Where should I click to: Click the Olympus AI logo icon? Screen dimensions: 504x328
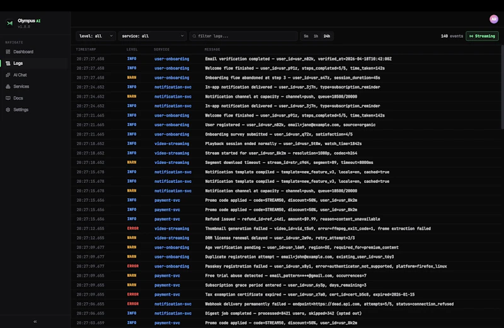click(x=9, y=23)
